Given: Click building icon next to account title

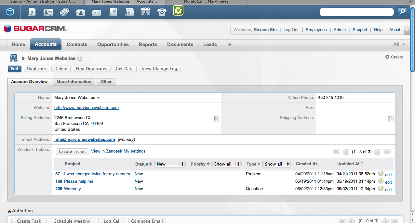Looking at the screenshot, I should (13, 58).
